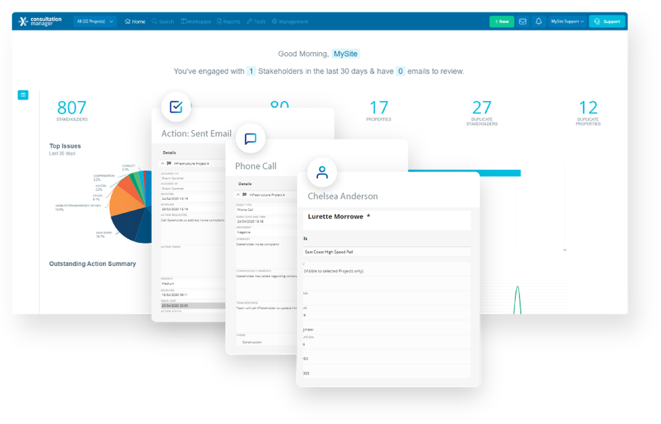This screenshot has height=424, width=661.
Task: Click the flag icon in Phone Call card
Action: coord(245,195)
